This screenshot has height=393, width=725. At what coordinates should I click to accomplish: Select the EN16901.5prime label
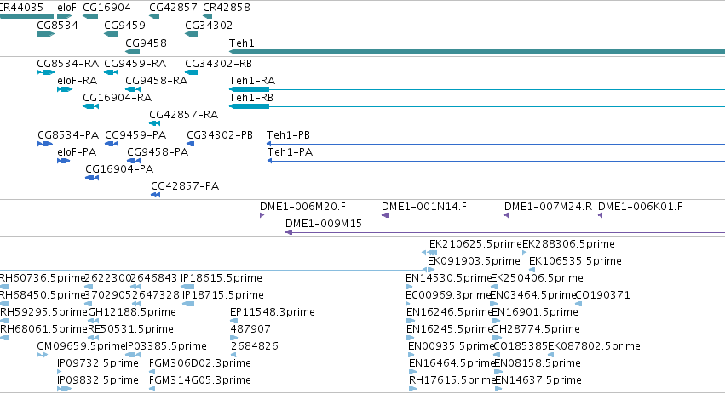point(535,312)
